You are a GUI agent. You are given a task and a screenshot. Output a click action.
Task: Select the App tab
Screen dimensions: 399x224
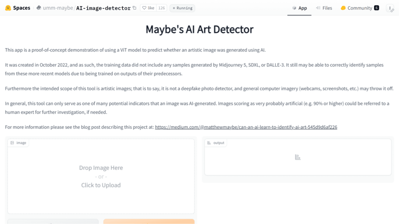[302, 8]
